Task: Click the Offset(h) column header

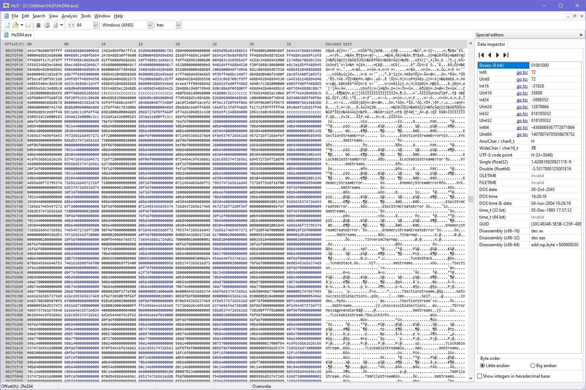Action: [14, 44]
